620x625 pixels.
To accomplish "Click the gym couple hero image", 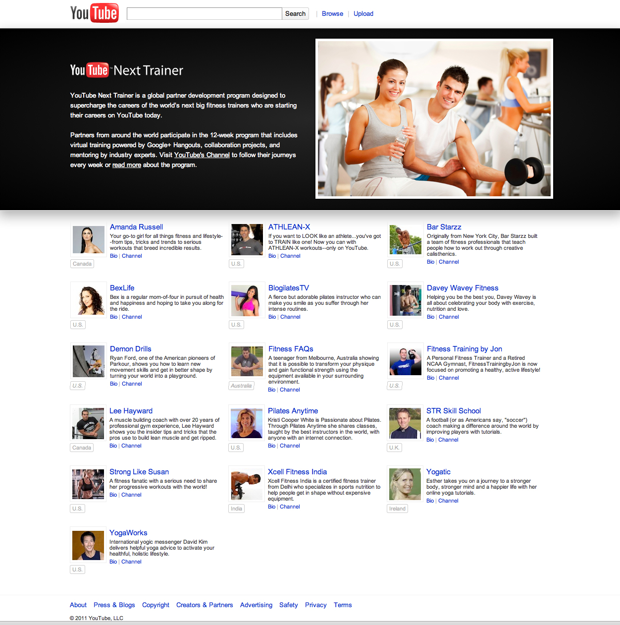I will tap(434, 119).
